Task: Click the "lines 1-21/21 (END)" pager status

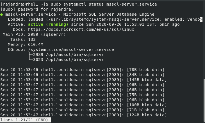Action: click(26, 120)
